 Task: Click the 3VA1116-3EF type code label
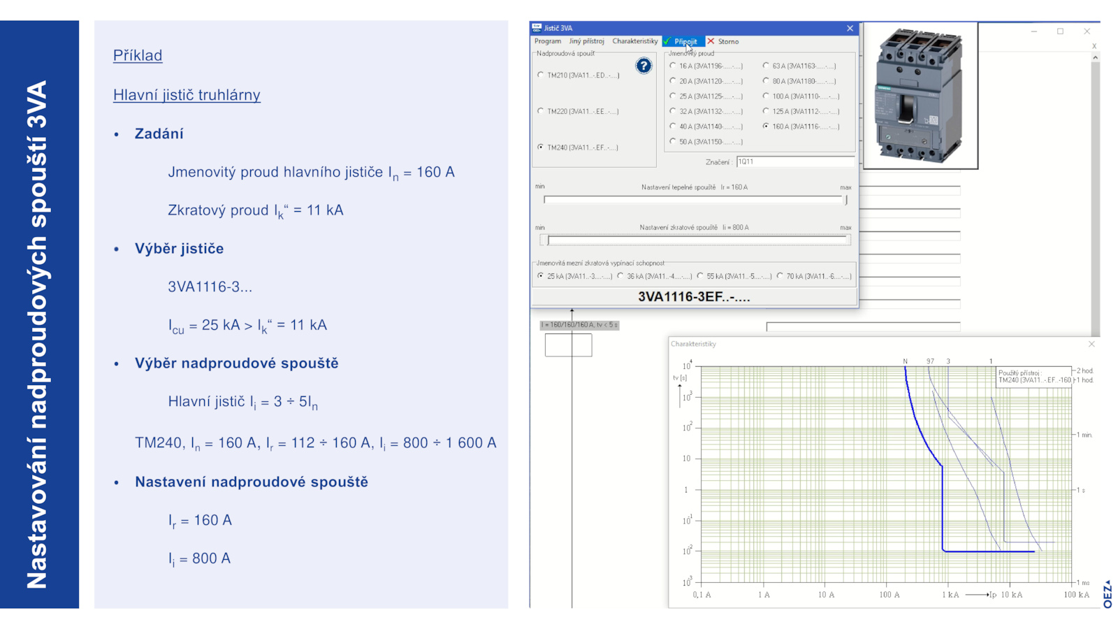click(x=694, y=297)
